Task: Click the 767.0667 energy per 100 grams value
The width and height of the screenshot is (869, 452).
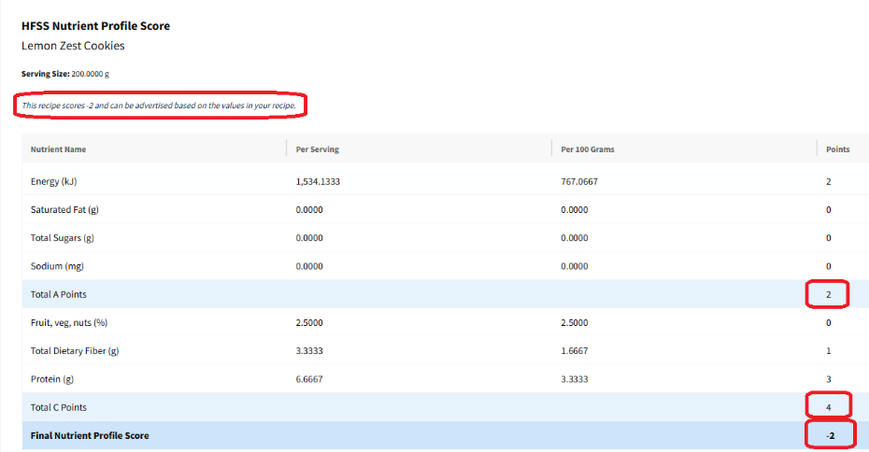Action: tap(579, 181)
